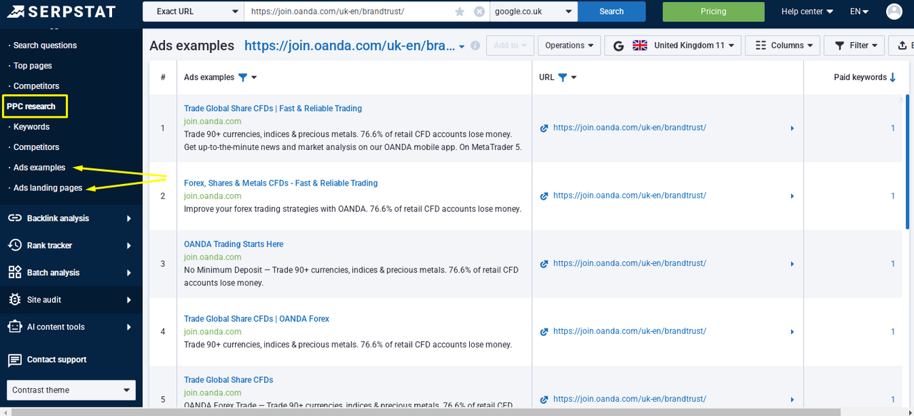
Task: Expand the Site audit submenu arrow
Action: click(129, 300)
